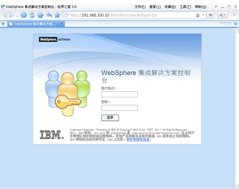Open the wrench tools dropdown
The width and height of the screenshot is (239, 189).
(222, 15)
